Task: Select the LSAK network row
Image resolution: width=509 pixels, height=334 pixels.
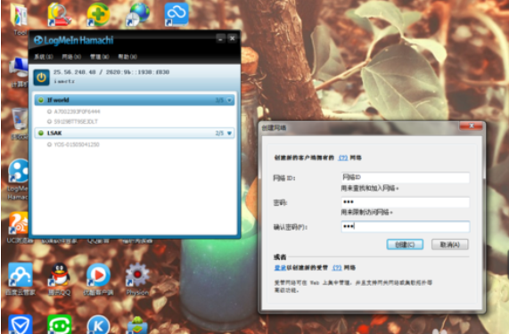Action: pos(135,134)
